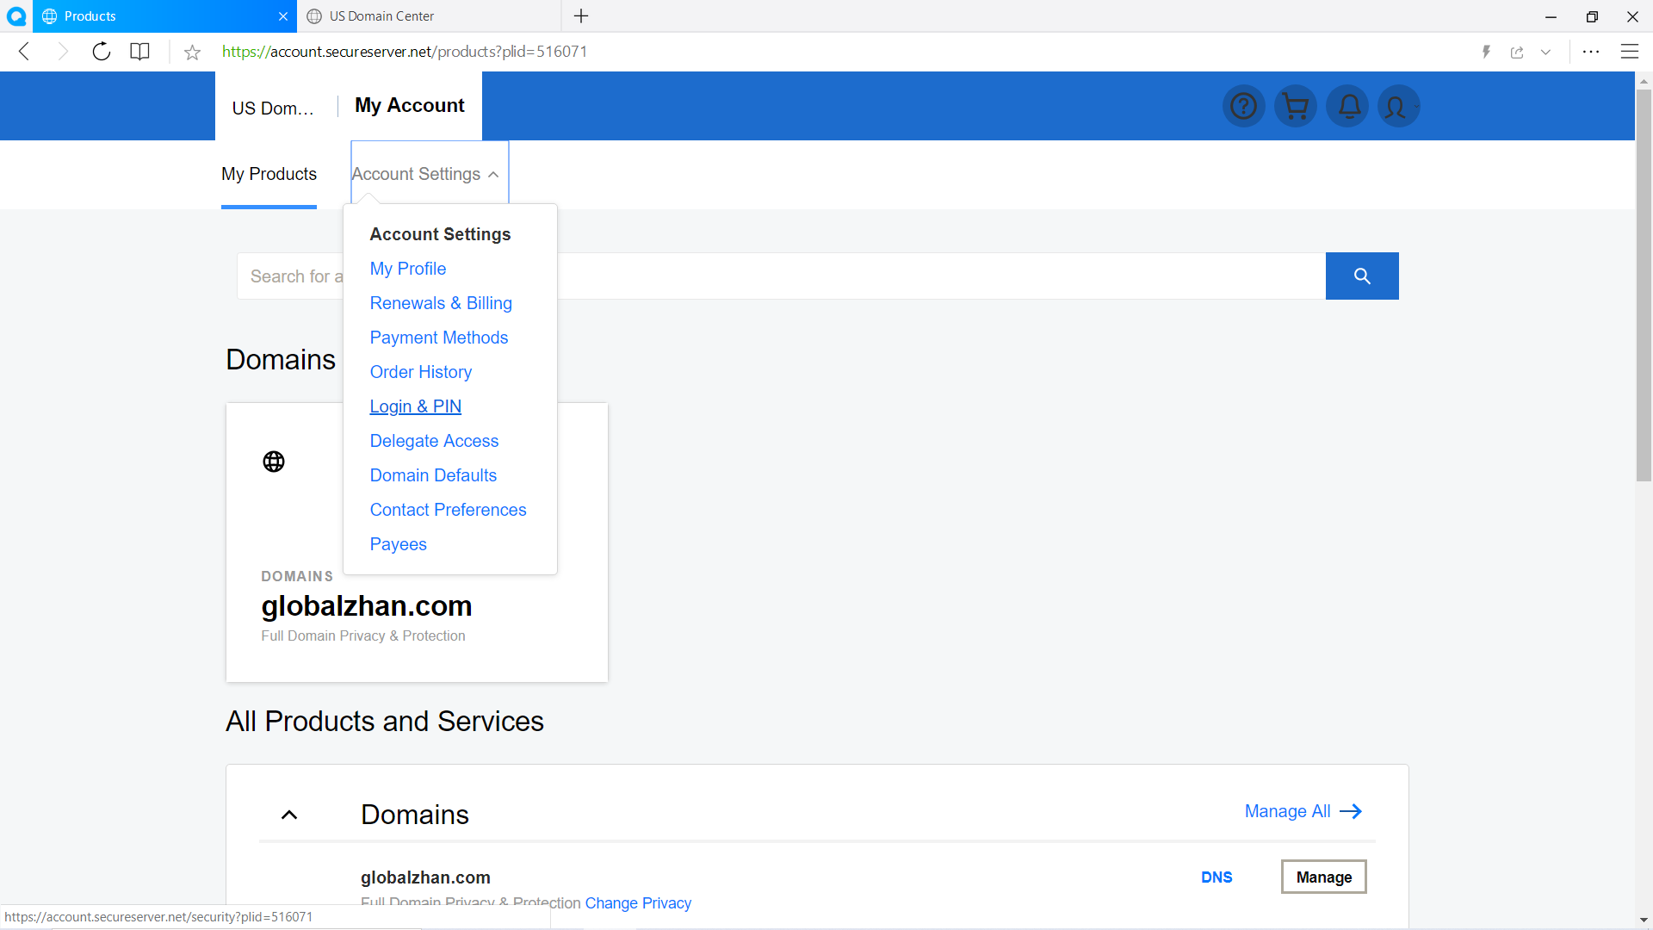Image resolution: width=1653 pixels, height=930 pixels.
Task: Click the share page icon
Action: (x=1517, y=53)
